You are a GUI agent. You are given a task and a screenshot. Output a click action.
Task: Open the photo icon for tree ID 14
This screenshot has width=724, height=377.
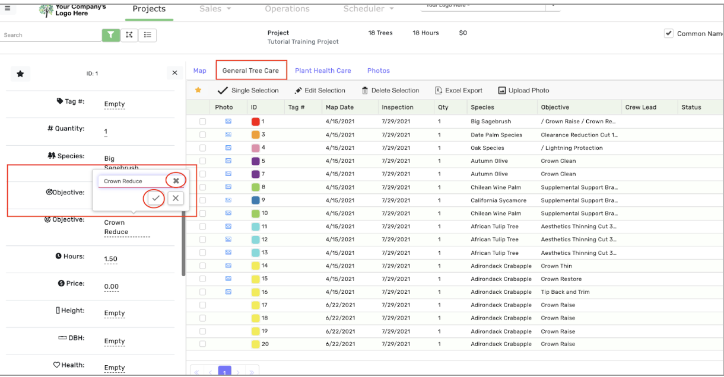point(228,266)
